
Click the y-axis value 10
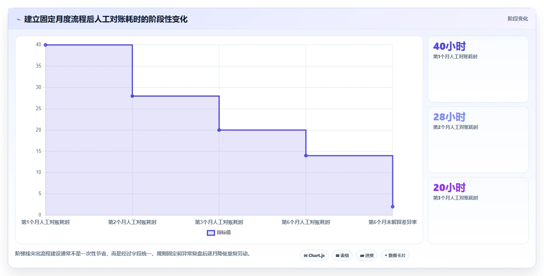38,172
